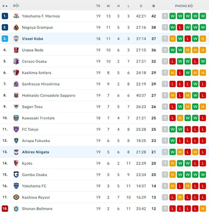Open upcoming match '?' for Yokohama F. Marinos
The image size is (209, 214).
(165, 16)
